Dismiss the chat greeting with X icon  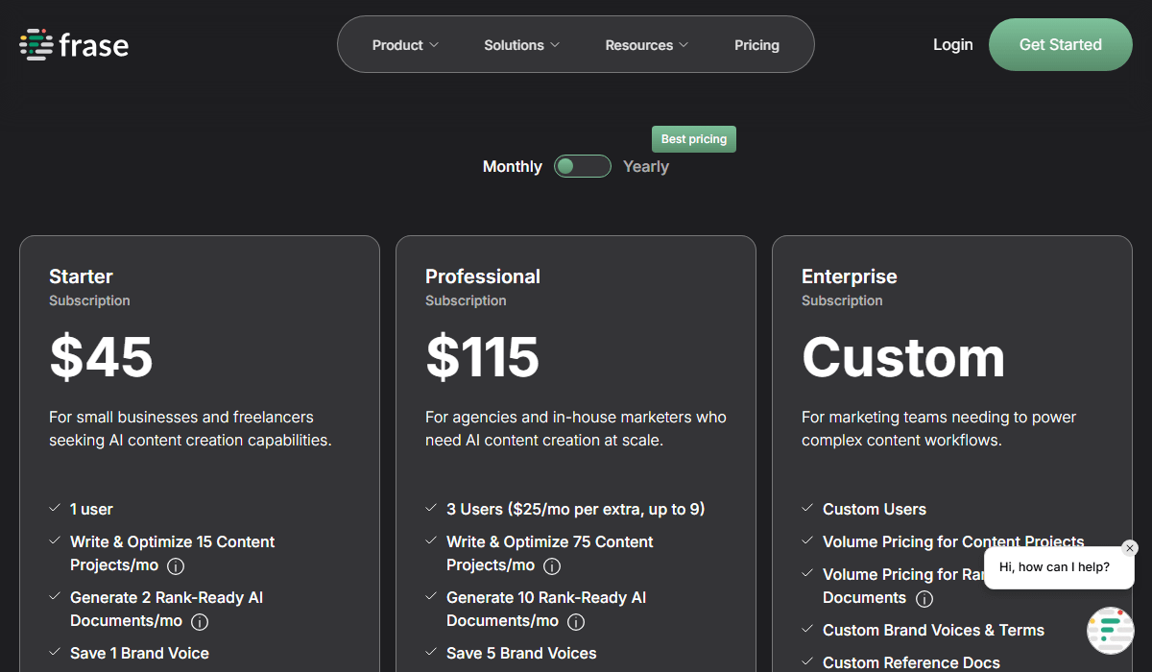1130,548
